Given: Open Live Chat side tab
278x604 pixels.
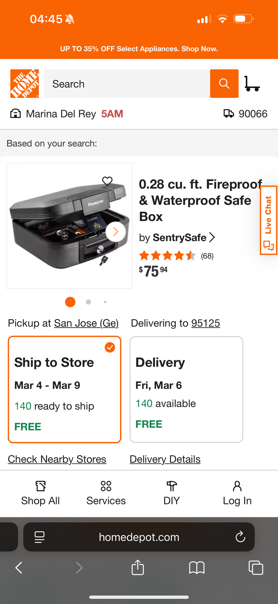Looking at the screenshot, I should pyautogui.click(x=268, y=220).
